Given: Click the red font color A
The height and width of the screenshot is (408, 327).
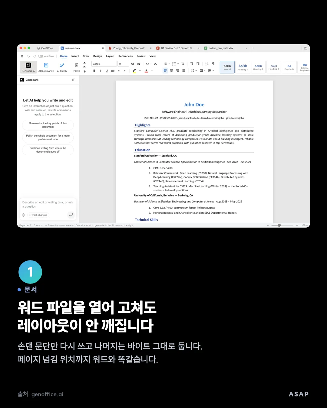Looking at the screenshot, I should point(146,71).
